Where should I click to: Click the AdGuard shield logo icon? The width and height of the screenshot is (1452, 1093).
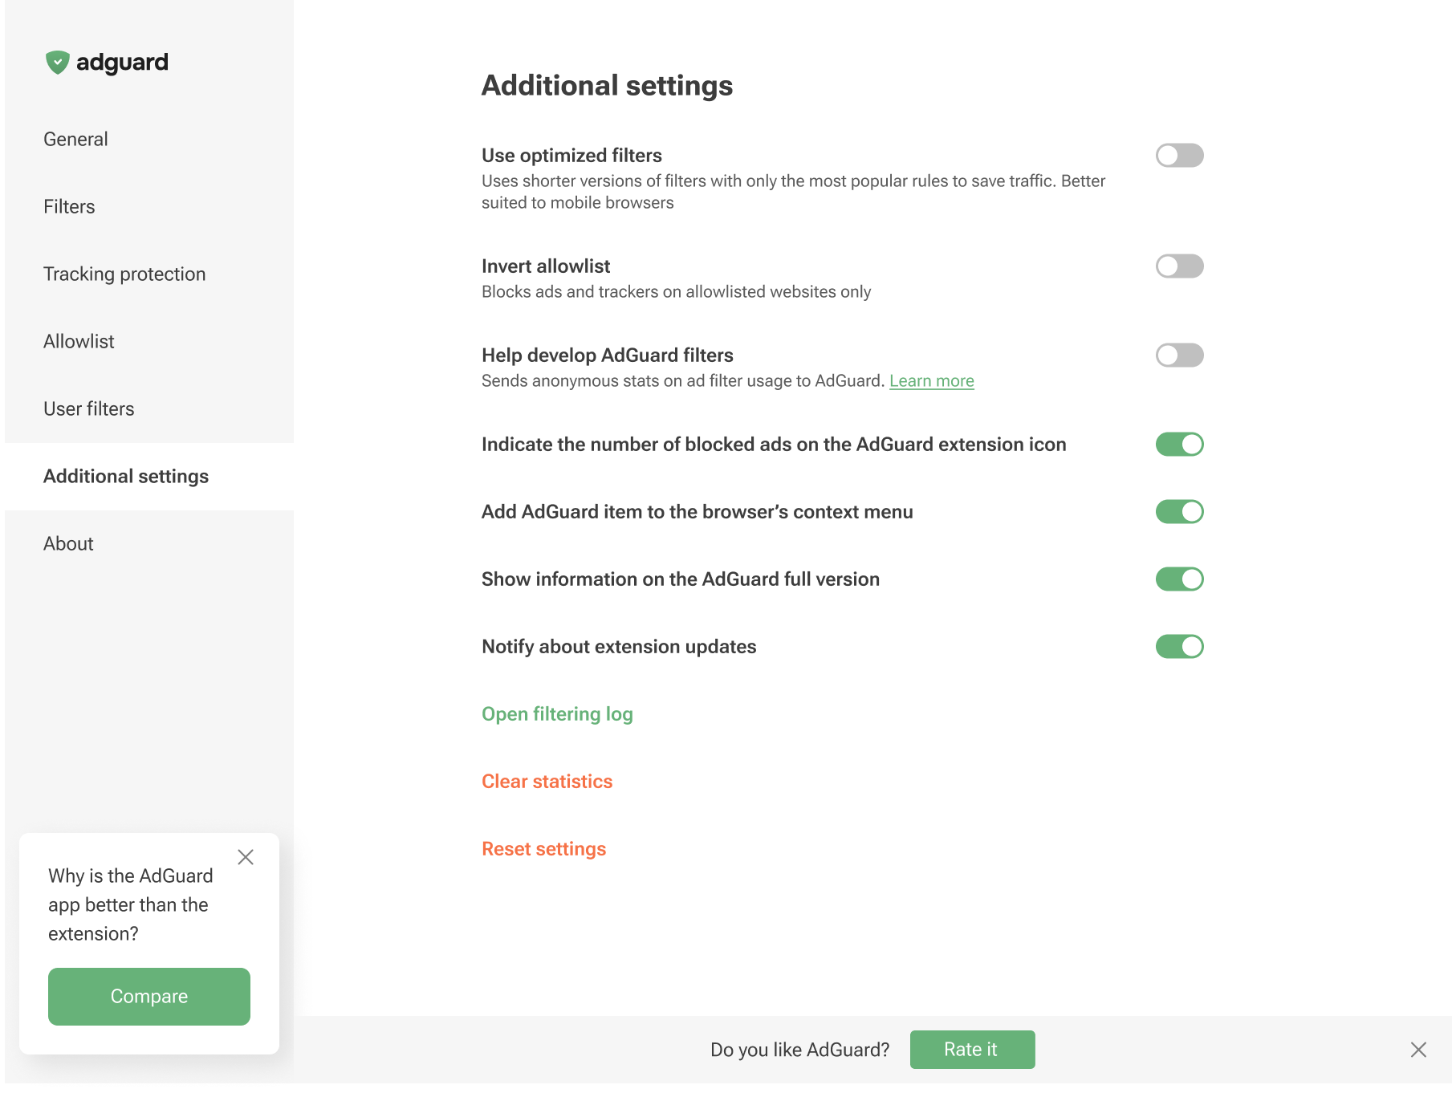tap(57, 63)
